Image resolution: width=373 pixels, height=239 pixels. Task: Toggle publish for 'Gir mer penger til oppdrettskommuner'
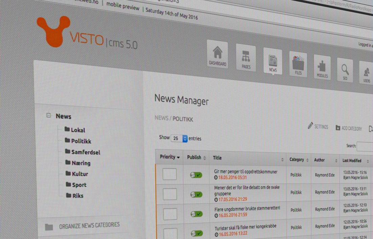tap(196, 175)
